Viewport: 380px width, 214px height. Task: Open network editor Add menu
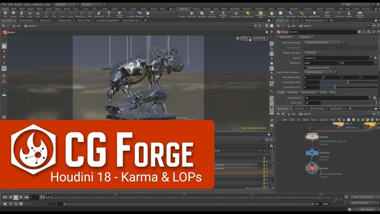tap(285, 120)
